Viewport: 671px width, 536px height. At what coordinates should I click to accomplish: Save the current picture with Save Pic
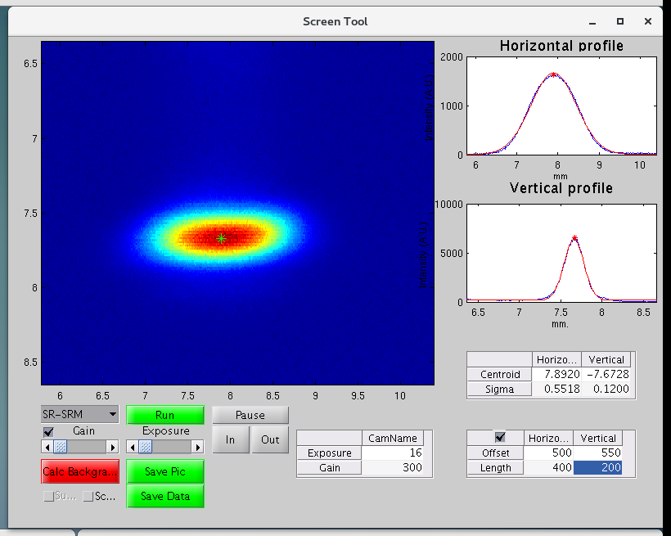[x=164, y=471]
